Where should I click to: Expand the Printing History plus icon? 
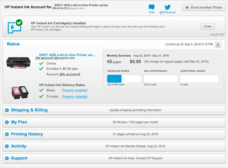(x=7, y=134)
